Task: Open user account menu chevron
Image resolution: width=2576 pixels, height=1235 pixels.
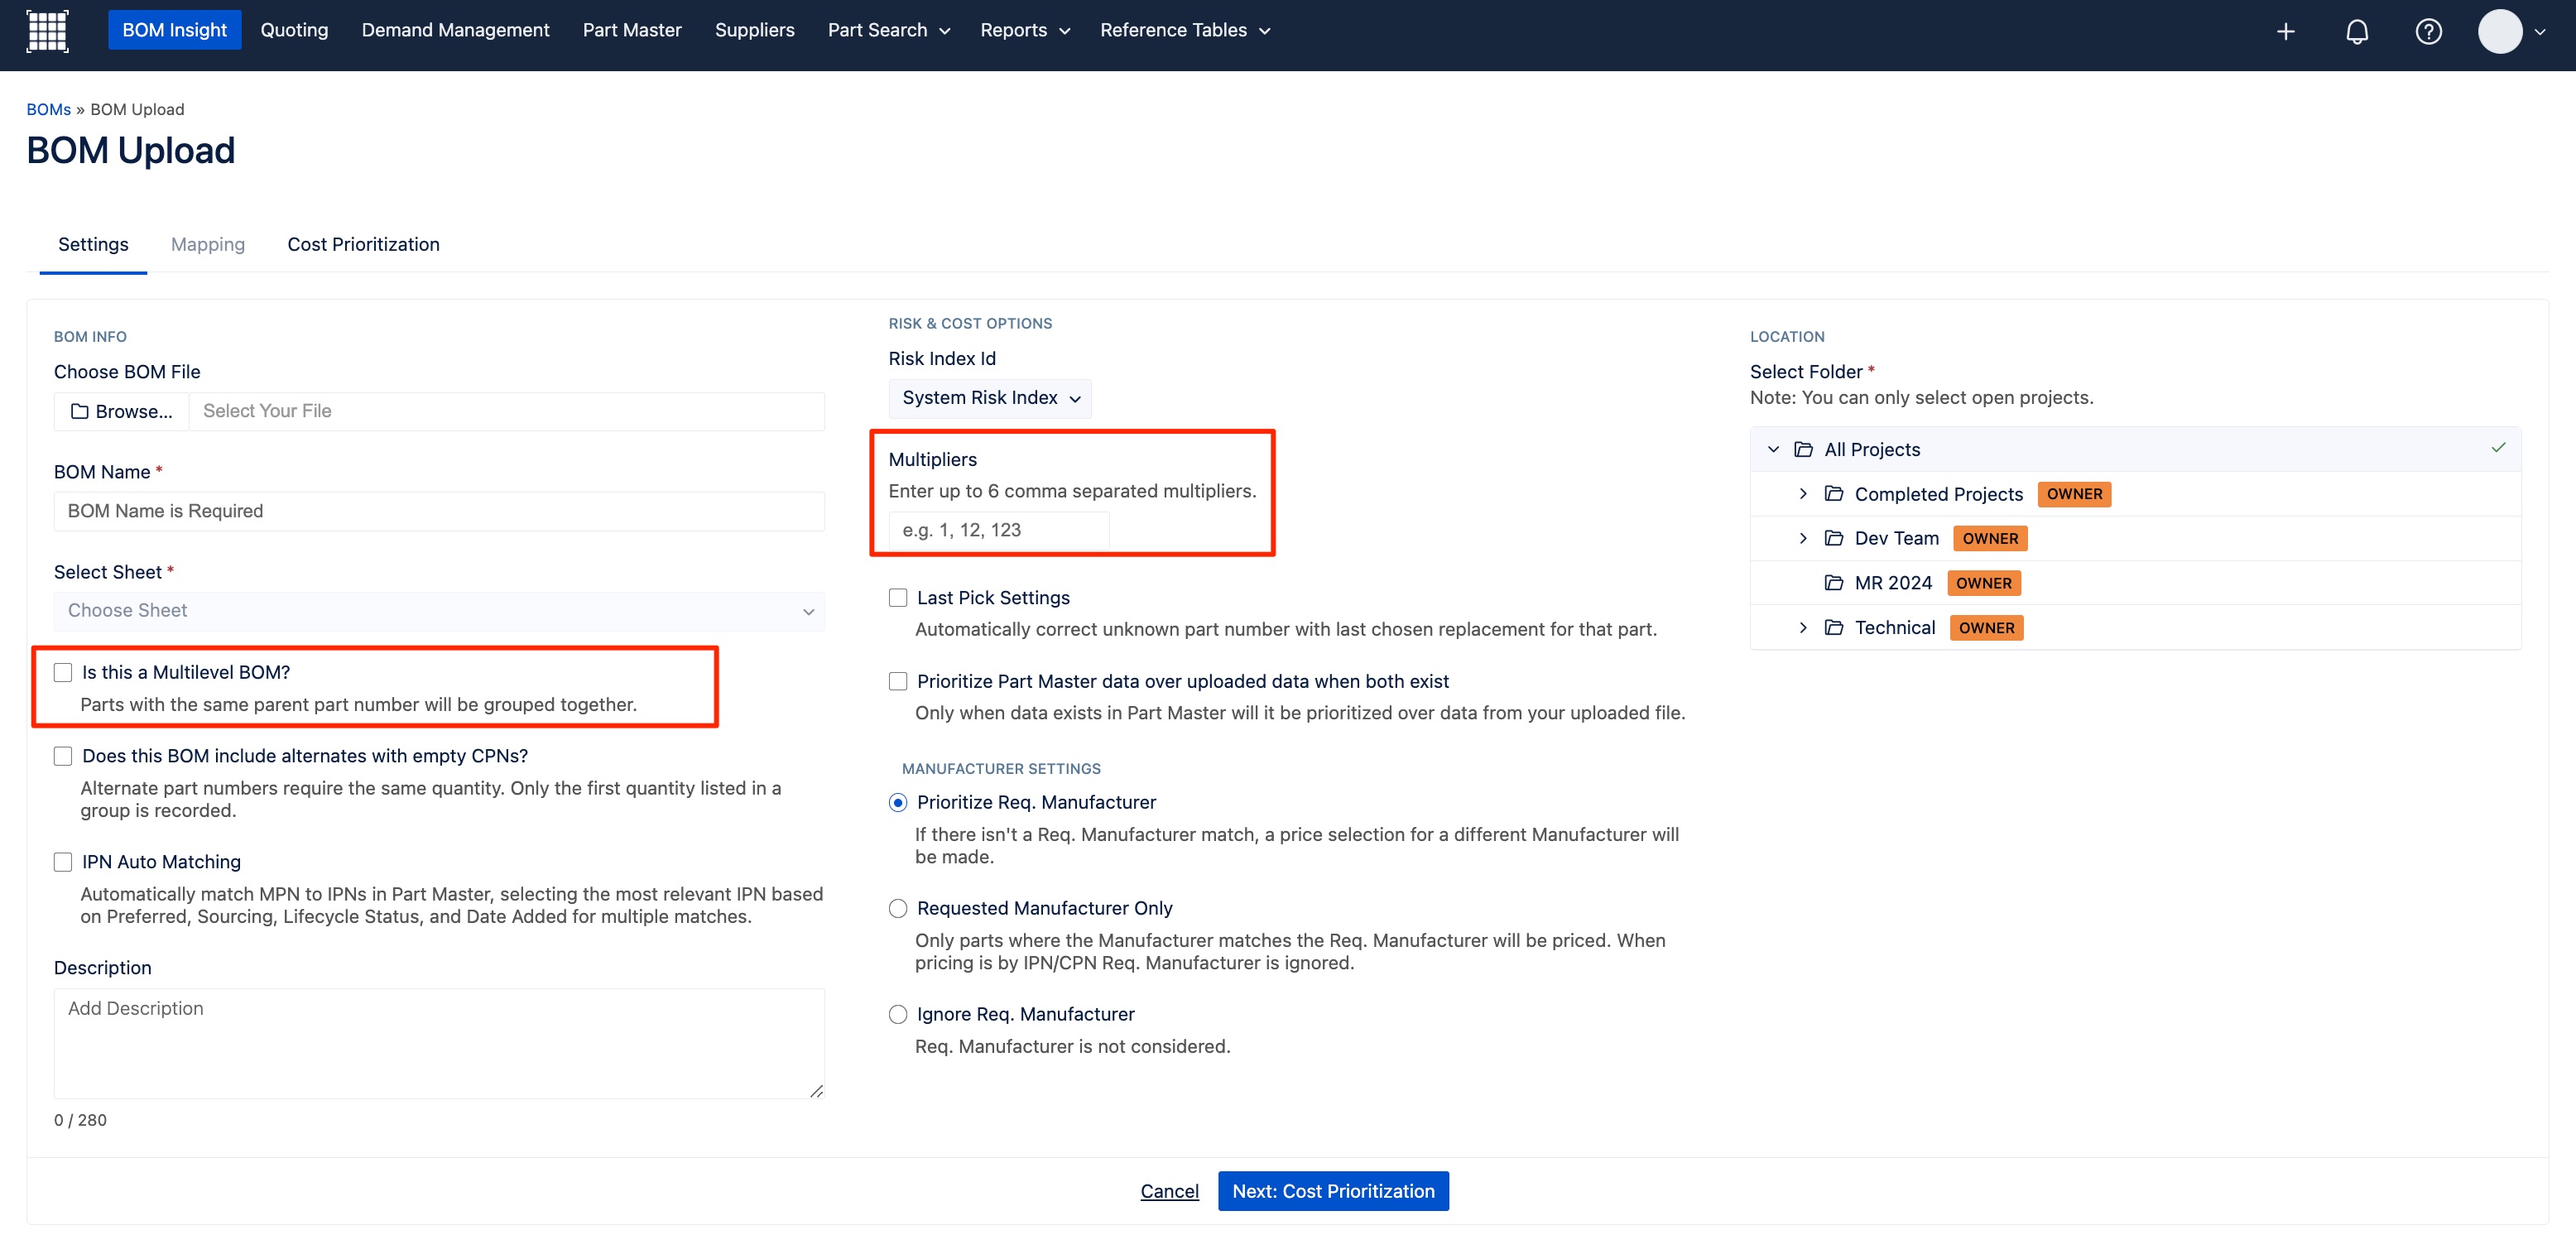Action: (x=2540, y=32)
